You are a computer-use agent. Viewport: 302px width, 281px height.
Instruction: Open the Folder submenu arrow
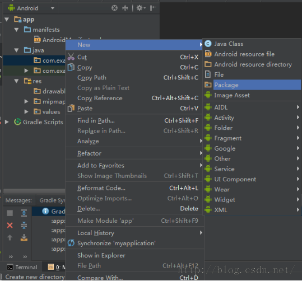click(x=298, y=128)
